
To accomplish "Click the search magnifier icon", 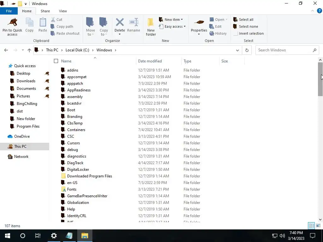I will [x=314, y=50].
